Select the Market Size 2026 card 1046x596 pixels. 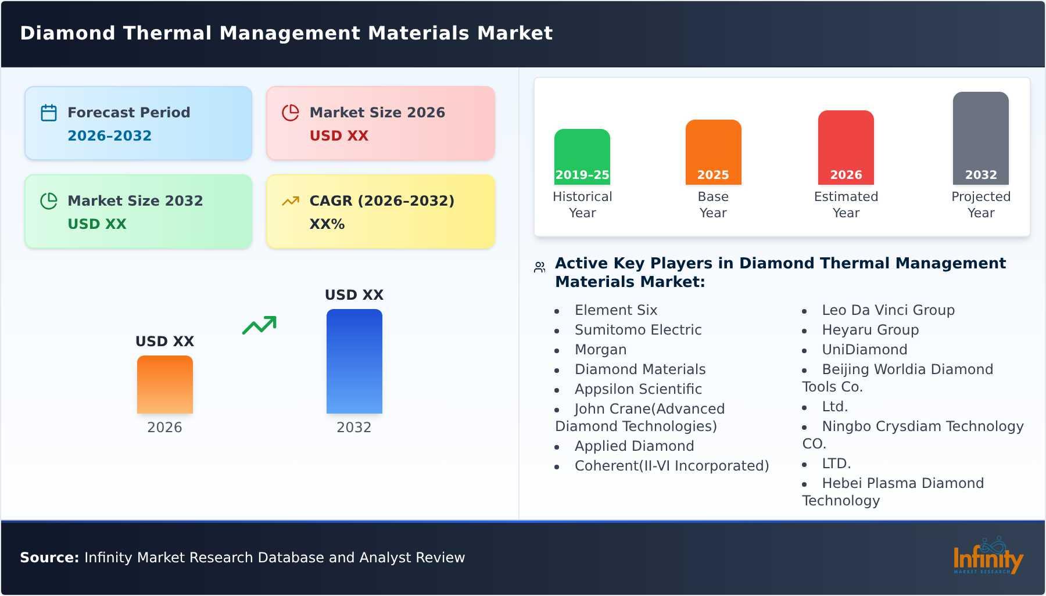[x=381, y=123]
